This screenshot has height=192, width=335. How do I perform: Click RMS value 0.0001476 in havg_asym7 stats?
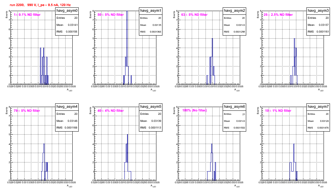[x=323, y=128]
